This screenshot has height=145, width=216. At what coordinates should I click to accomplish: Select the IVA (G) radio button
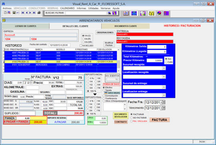click(83, 36)
